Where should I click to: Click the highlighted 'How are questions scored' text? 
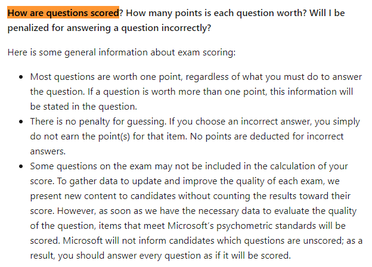(63, 13)
